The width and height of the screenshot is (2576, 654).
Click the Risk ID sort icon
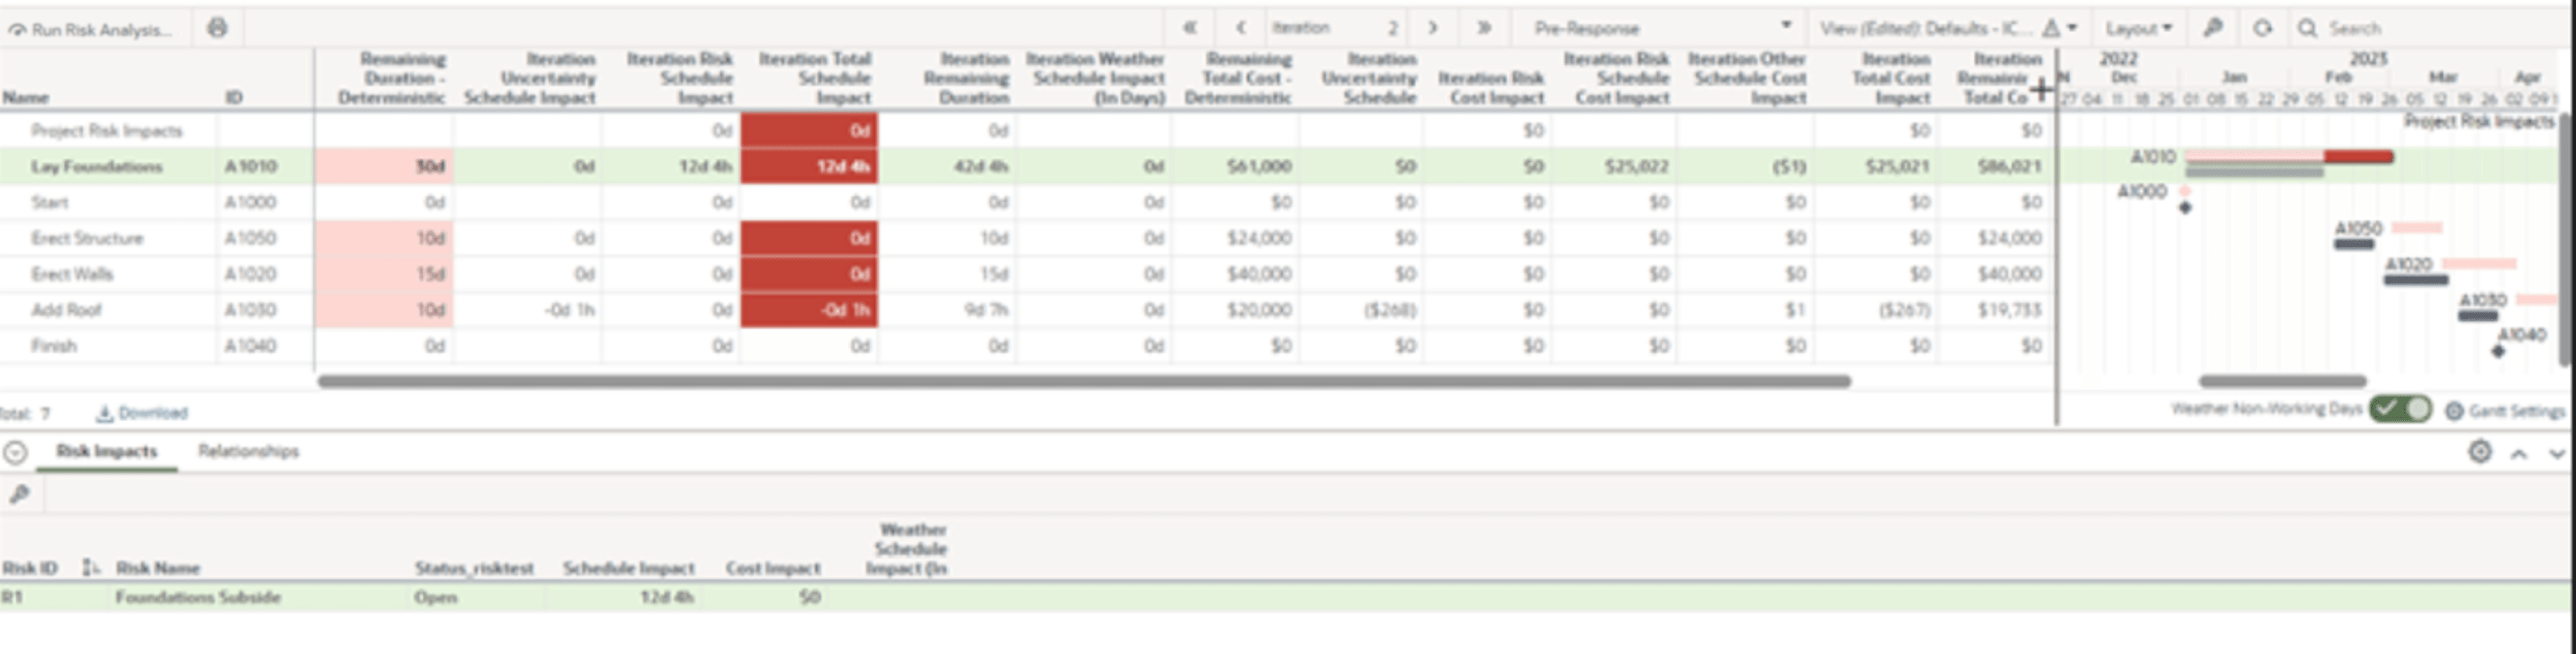[x=91, y=568]
